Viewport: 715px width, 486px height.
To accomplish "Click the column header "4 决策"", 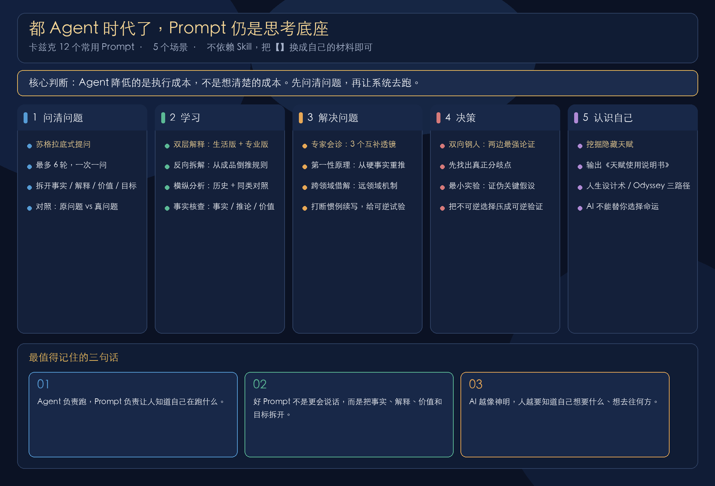I will [495, 118].
